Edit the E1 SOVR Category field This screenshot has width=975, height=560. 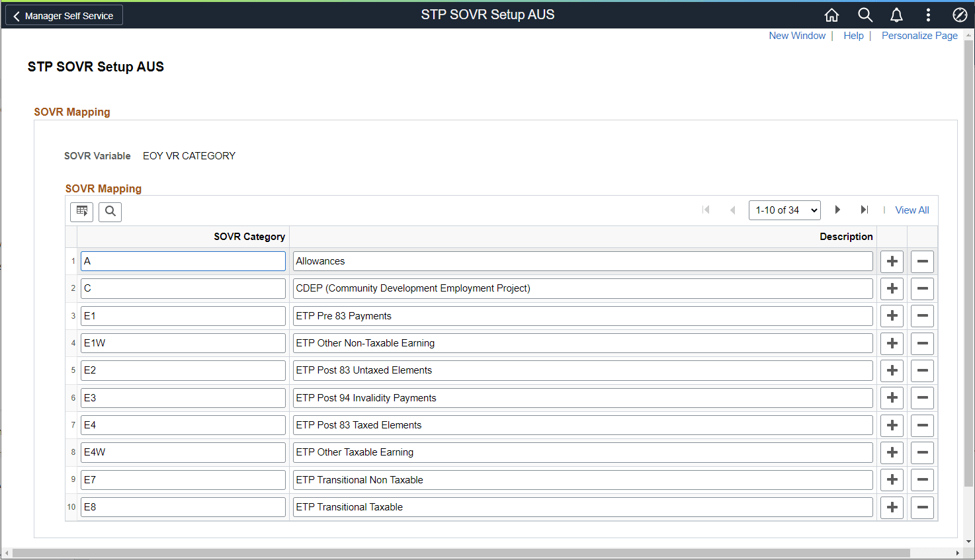[x=183, y=315]
